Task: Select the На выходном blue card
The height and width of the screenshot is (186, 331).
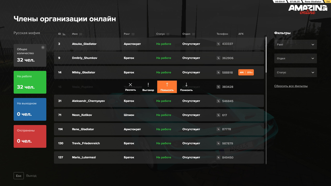Action: 30,109
